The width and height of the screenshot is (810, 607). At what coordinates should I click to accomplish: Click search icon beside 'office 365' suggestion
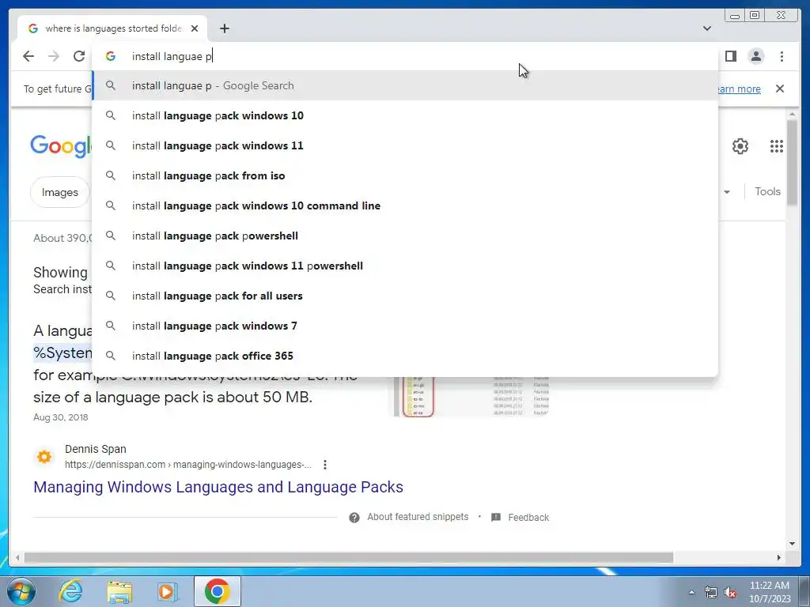pos(111,356)
